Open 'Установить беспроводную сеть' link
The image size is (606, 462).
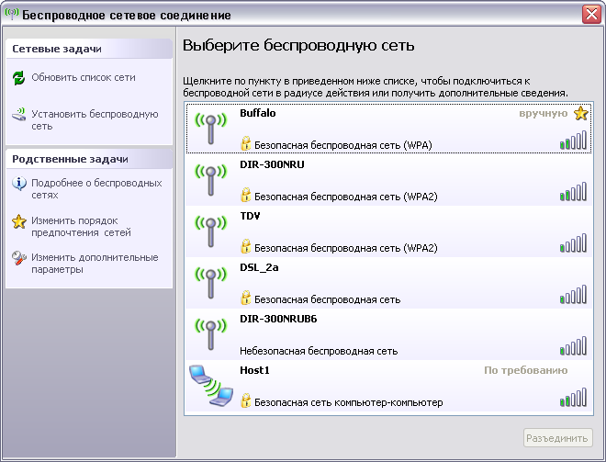point(95,119)
